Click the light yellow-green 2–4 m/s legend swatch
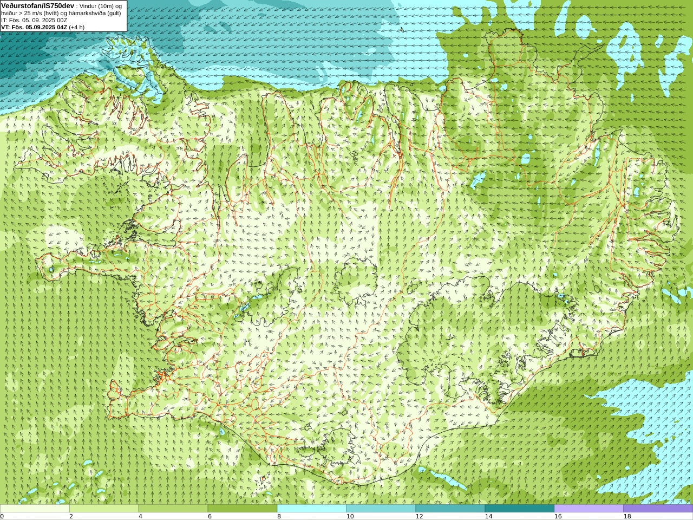The width and height of the screenshot is (693, 520). [104, 509]
